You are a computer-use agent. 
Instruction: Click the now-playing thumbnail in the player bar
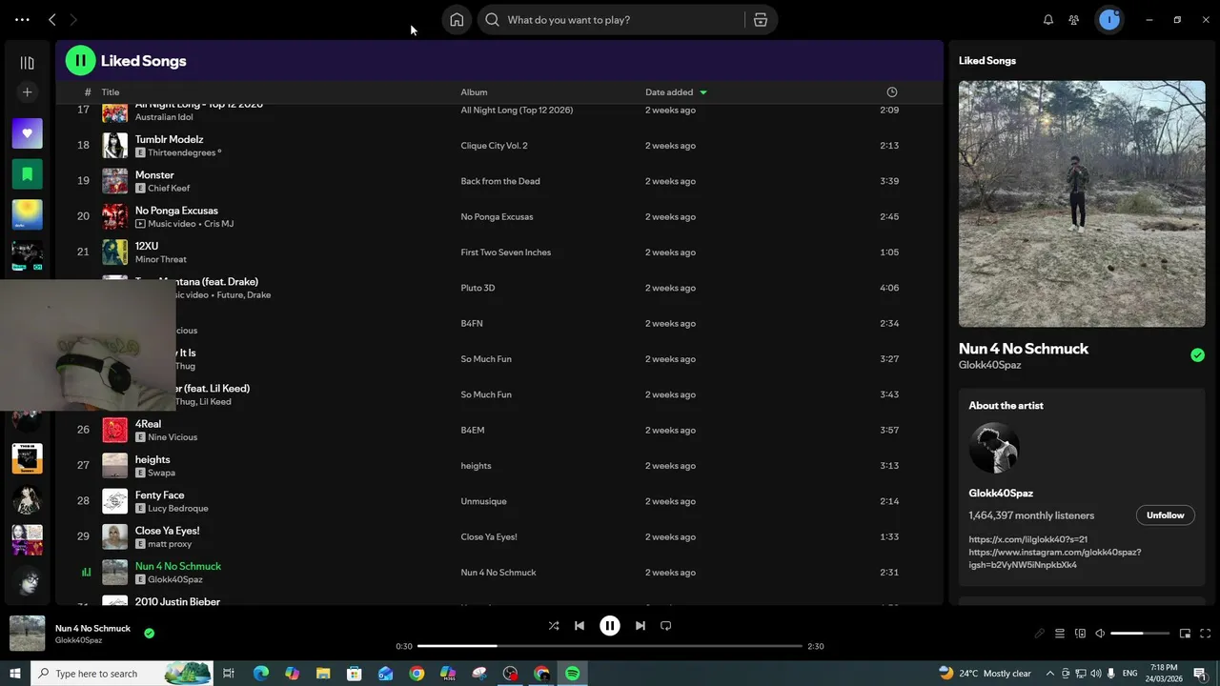27,634
